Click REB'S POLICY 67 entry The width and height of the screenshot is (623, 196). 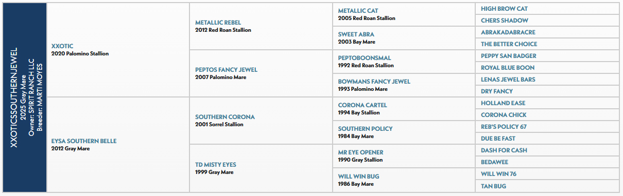tap(504, 127)
